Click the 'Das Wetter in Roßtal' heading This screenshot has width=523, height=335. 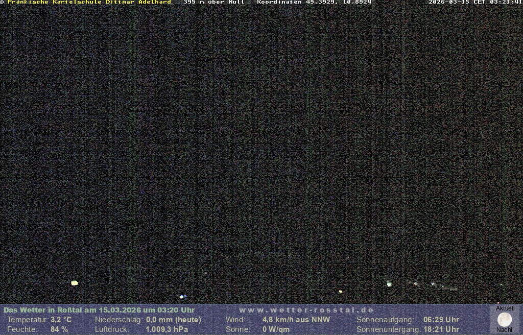click(x=99, y=310)
